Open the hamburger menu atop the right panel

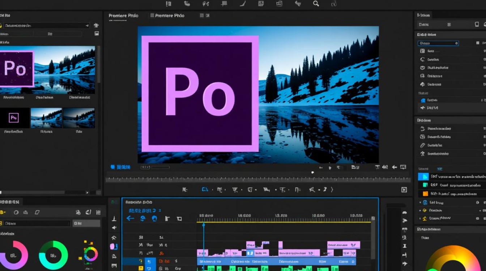[x=449, y=25]
